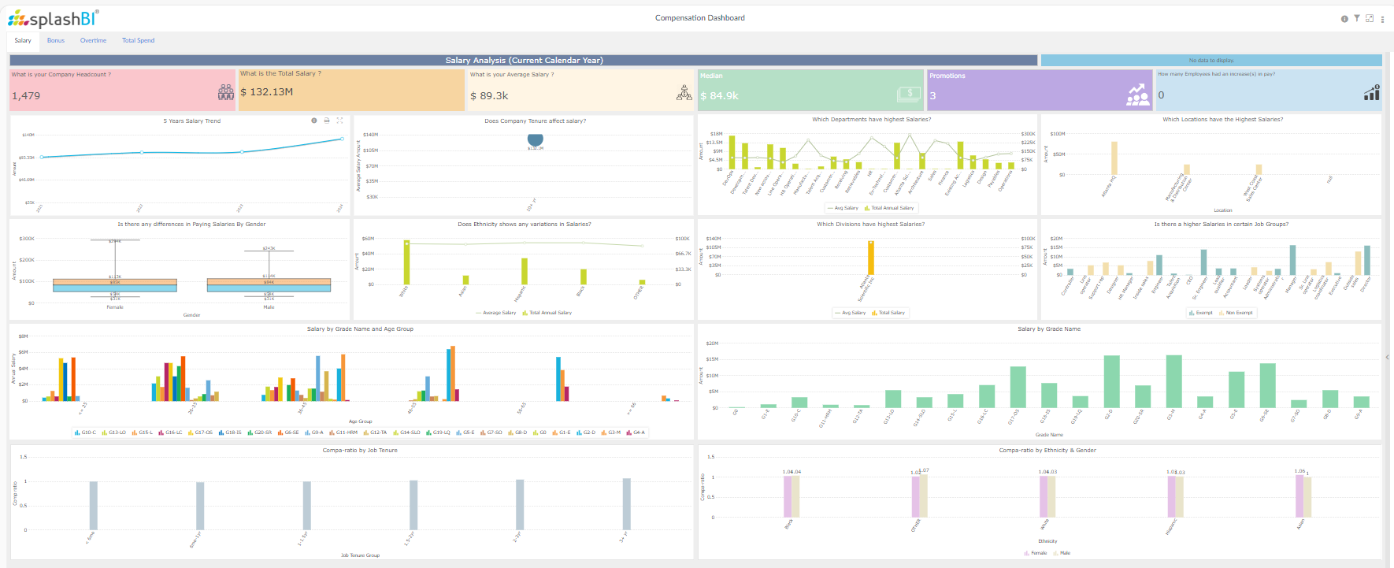Open the three-dot more options menu
This screenshot has height=568, width=1394.
point(1382,19)
